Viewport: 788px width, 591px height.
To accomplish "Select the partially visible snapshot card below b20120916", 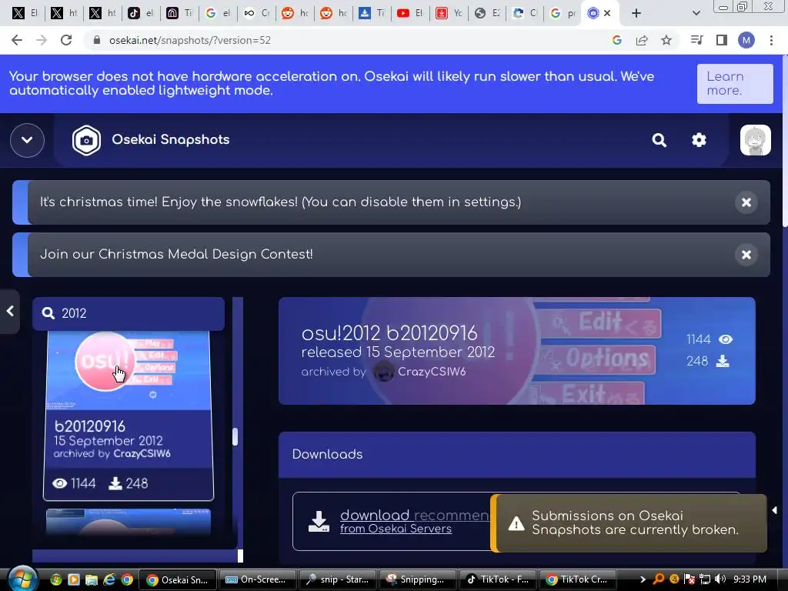I will point(129,522).
